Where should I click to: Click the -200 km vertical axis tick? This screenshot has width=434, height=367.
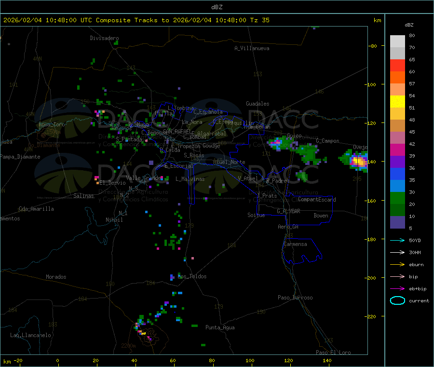(x=371, y=278)
